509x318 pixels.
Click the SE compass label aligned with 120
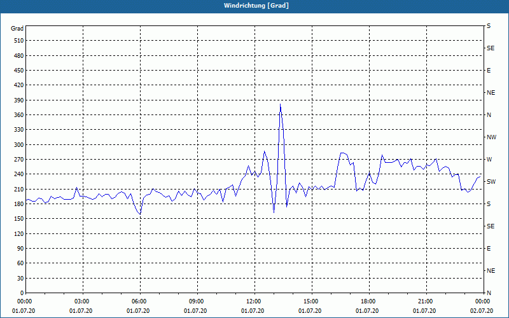pyautogui.click(x=491, y=226)
